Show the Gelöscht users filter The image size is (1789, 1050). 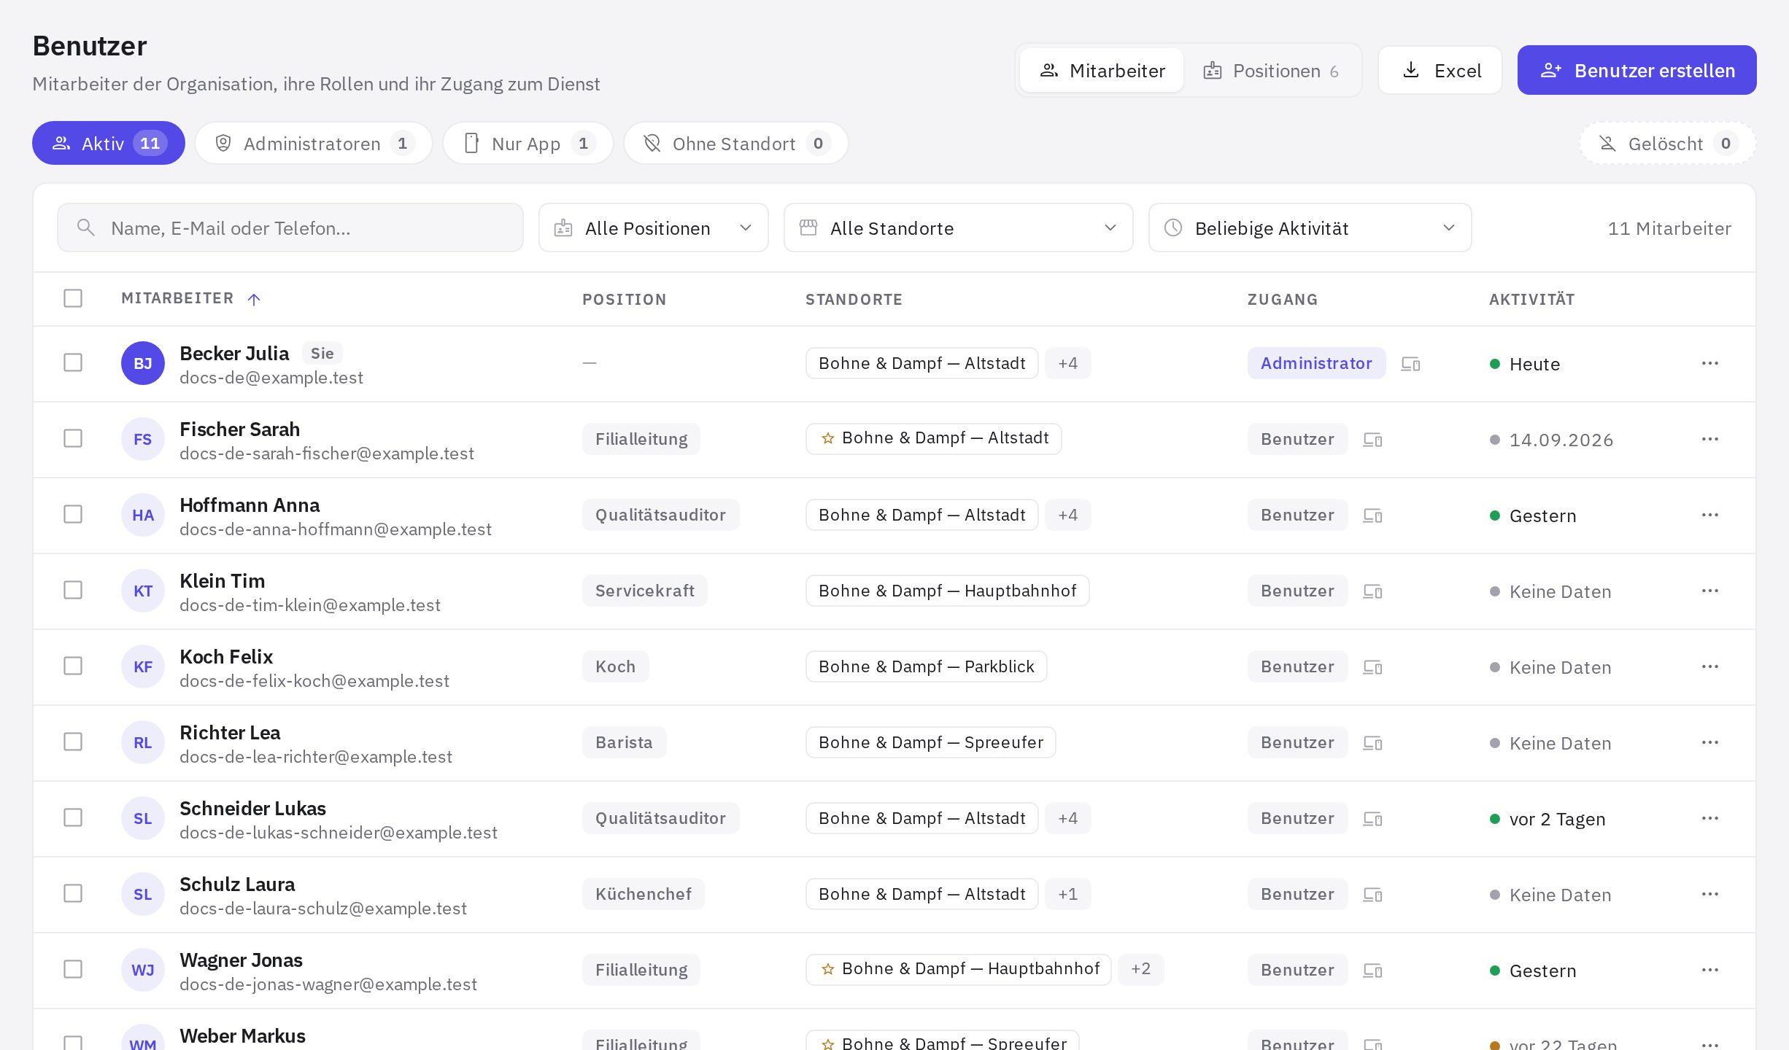tap(1667, 144)
